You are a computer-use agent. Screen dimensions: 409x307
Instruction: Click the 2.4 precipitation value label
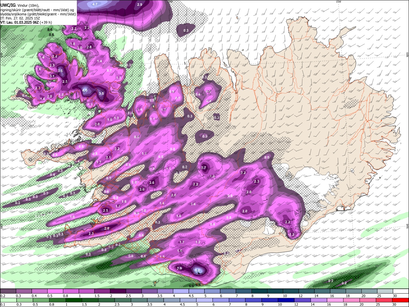(x=55, y=56)
